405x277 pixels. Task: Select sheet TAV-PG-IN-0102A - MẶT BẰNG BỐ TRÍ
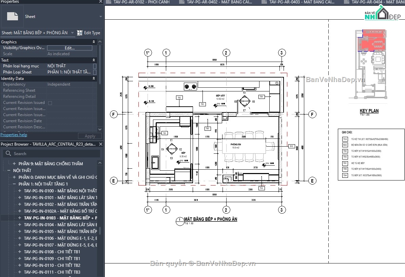pyautogui.click(x=60, y=211)
